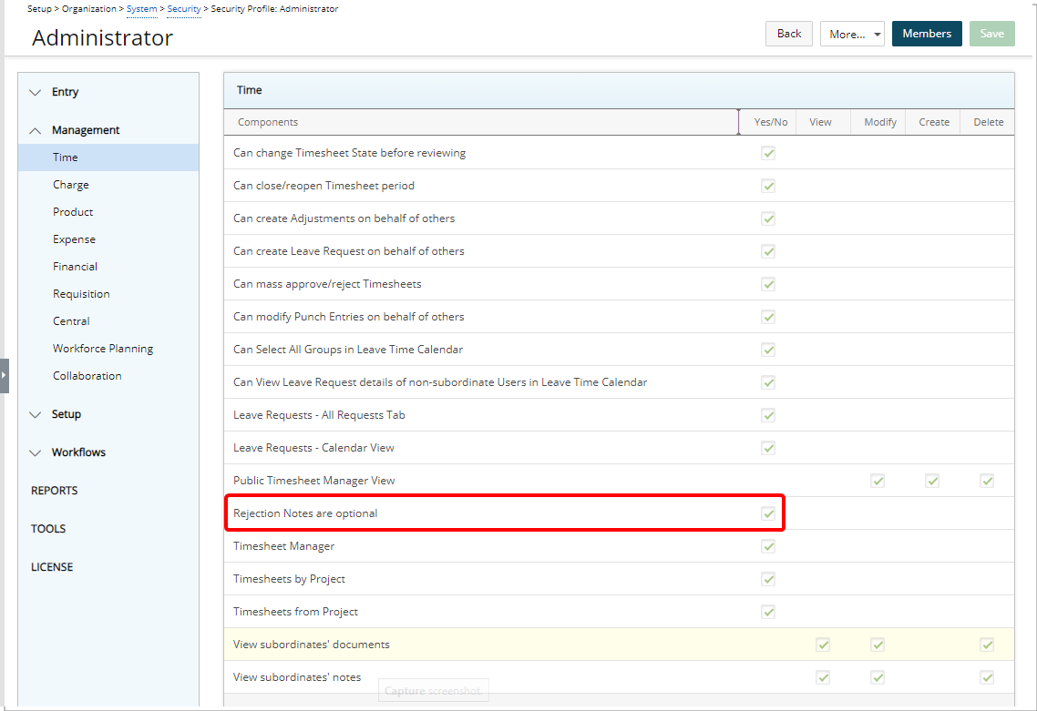Toggle Delete checkbox for Public Timesheet Manager View
Viewport: 1037px width, 711px height.
click(987, 481)
